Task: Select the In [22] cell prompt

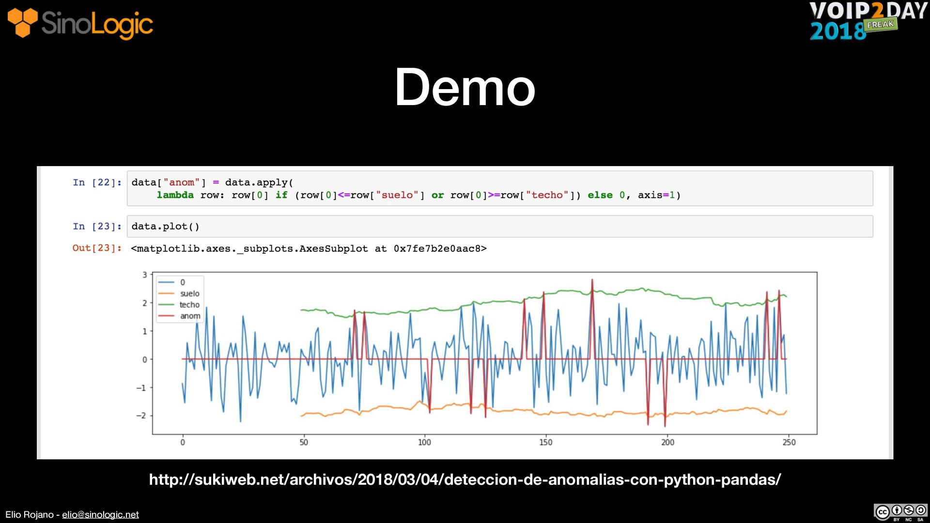Action: (97, 183)
